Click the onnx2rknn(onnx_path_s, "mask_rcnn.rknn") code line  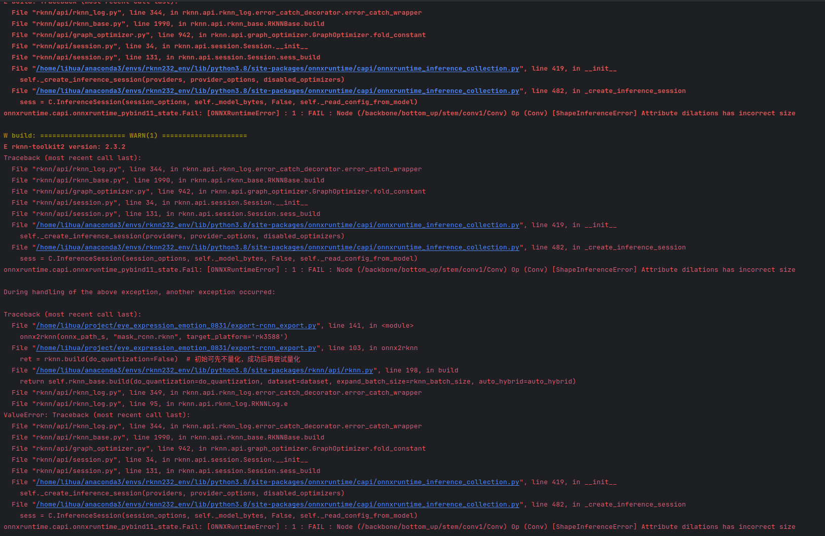pyautogui.click(x=154, y=337)
